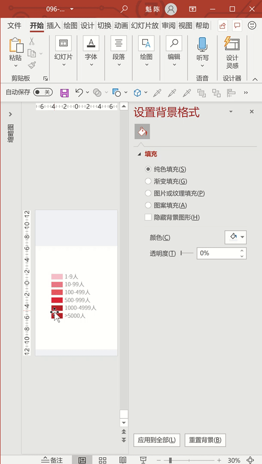The image size is (262, 464).
Task: Switch to the 设计 Design tab
Action: click(87, 26)
